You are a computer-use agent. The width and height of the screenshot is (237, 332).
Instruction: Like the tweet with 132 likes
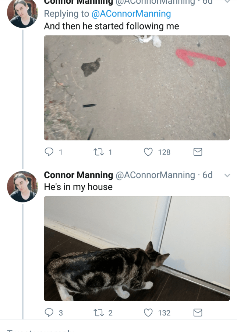(x=148, y=313)
